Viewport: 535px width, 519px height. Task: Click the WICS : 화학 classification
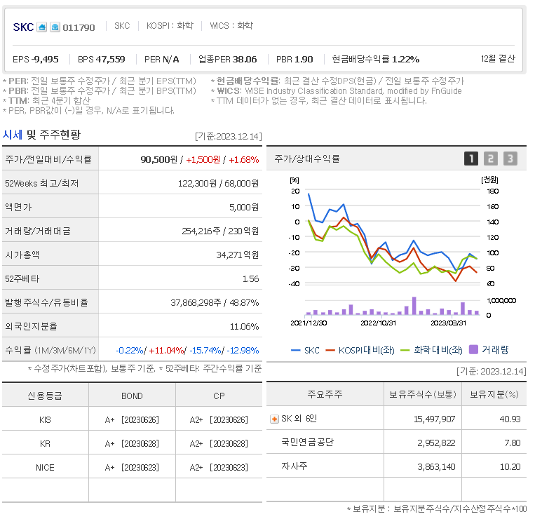point(231,25)
